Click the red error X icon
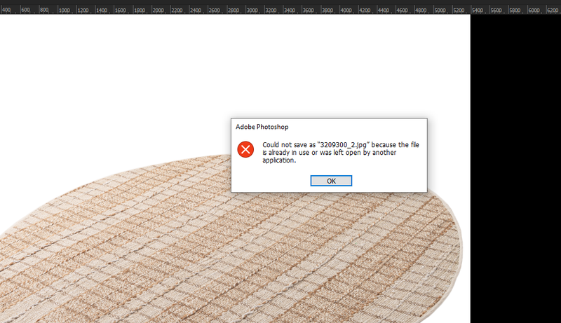This screenshot has height=323, width=561. point(245,149)
